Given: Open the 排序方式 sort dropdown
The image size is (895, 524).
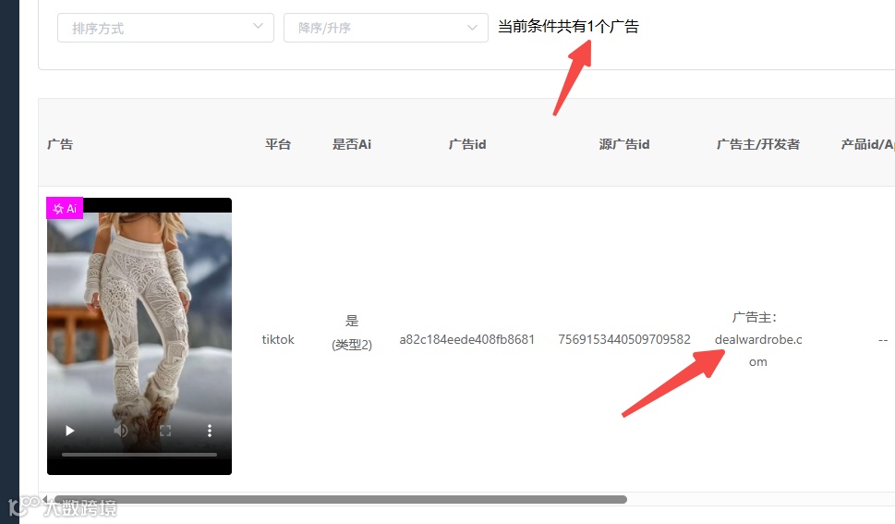Looking at the screenshot, I should [165, 28].
